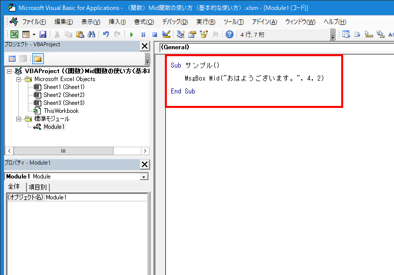The image size is (394, 275).
Task: Open the 表示(V) menu
Action: pos(91,22)
